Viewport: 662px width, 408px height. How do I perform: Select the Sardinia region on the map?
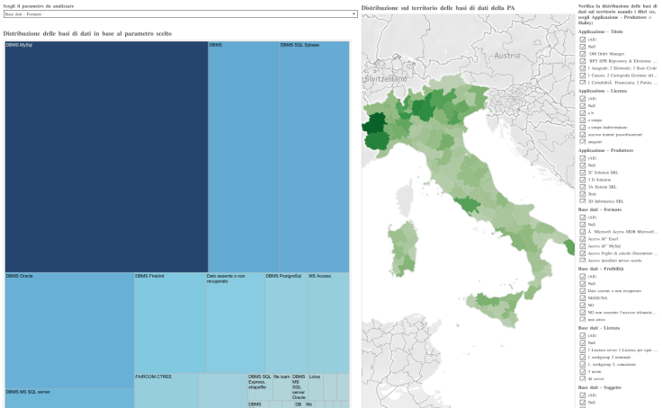click(403, 248)
